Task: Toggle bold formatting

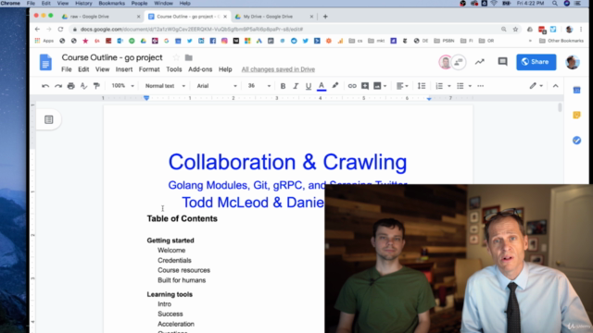Action: coord(283,86)
